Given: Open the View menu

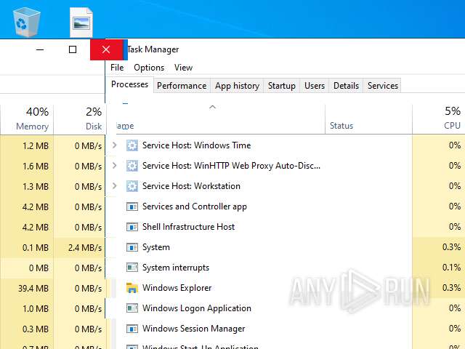Looking at the screenshot, I should pyautogui.click(x=183, y=68).
